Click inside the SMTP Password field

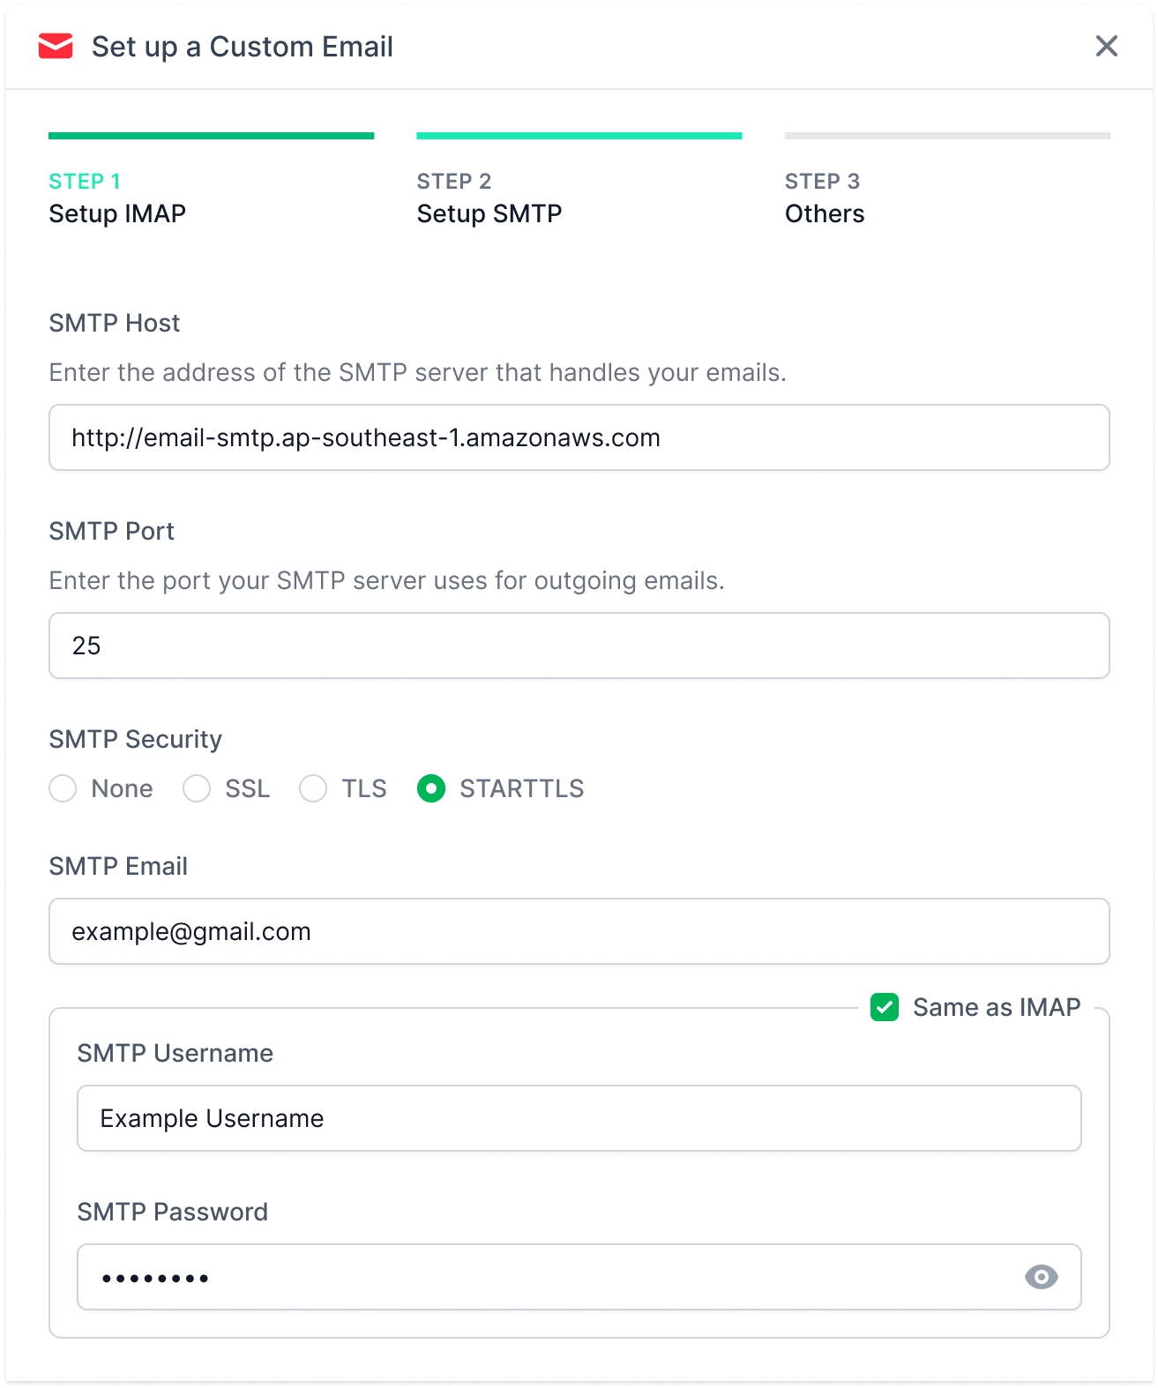point(547,1277)
